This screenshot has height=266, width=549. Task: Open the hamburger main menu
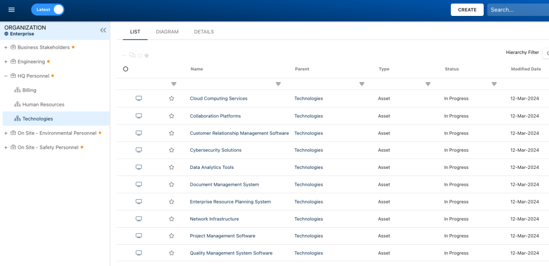click(x=12, y=10)
